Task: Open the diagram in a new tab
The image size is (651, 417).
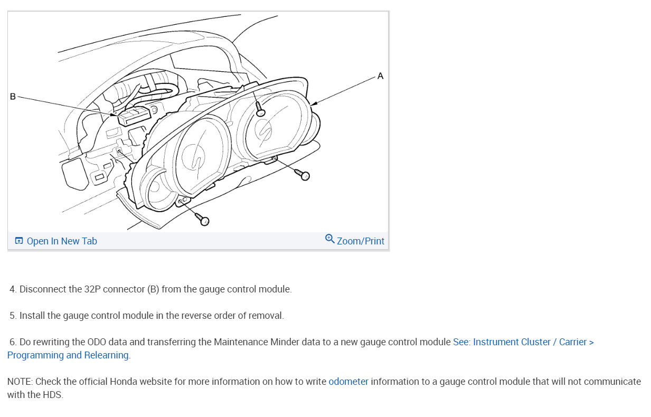Action: (56, 241)
